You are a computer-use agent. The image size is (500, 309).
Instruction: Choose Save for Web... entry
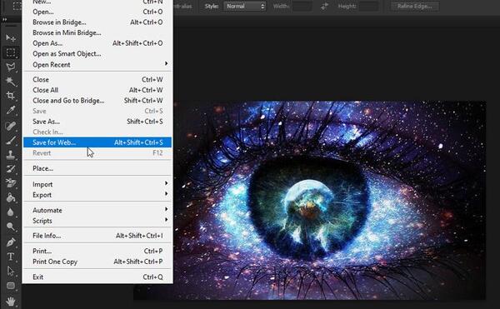(97, 142)
